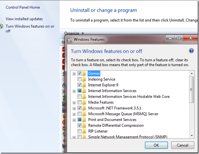The image size is (199, 154).
Task: Enable Microsoft Message Queue (MSMQ) Server checkbox
Action: pos(80,114)
